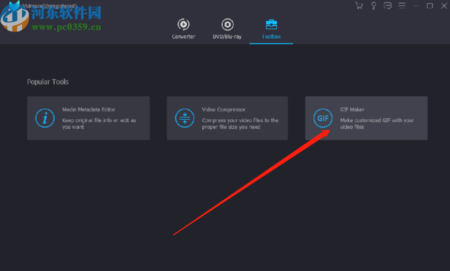Open the Media Metadata Editor title
450x271 pixels.
point(88,109)
